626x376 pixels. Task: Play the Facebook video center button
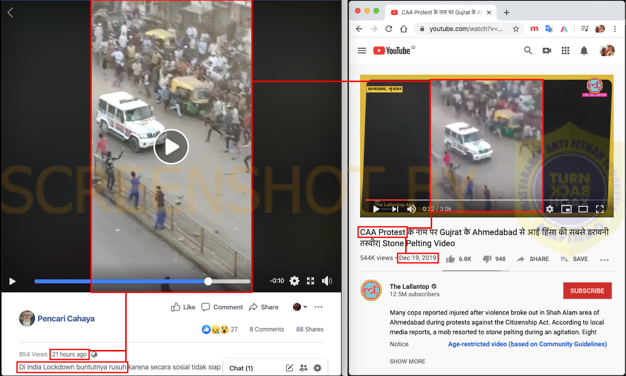171,147
